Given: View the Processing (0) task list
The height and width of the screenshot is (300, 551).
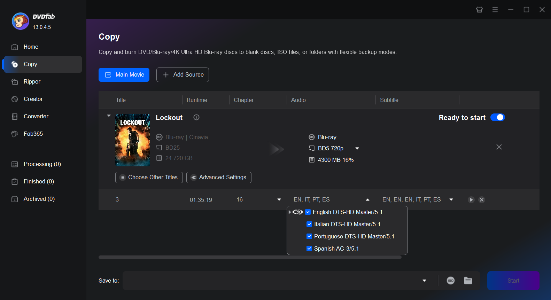Looking at the screenshot, I should [x=43, y=164].
